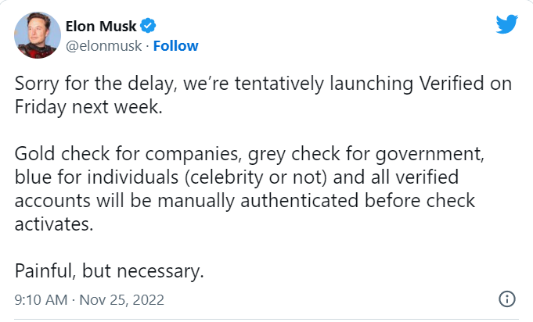Click the "tentatively launching" text
Image resolution: width=533 pixels, height=322 pixels.
coord(286,85)
